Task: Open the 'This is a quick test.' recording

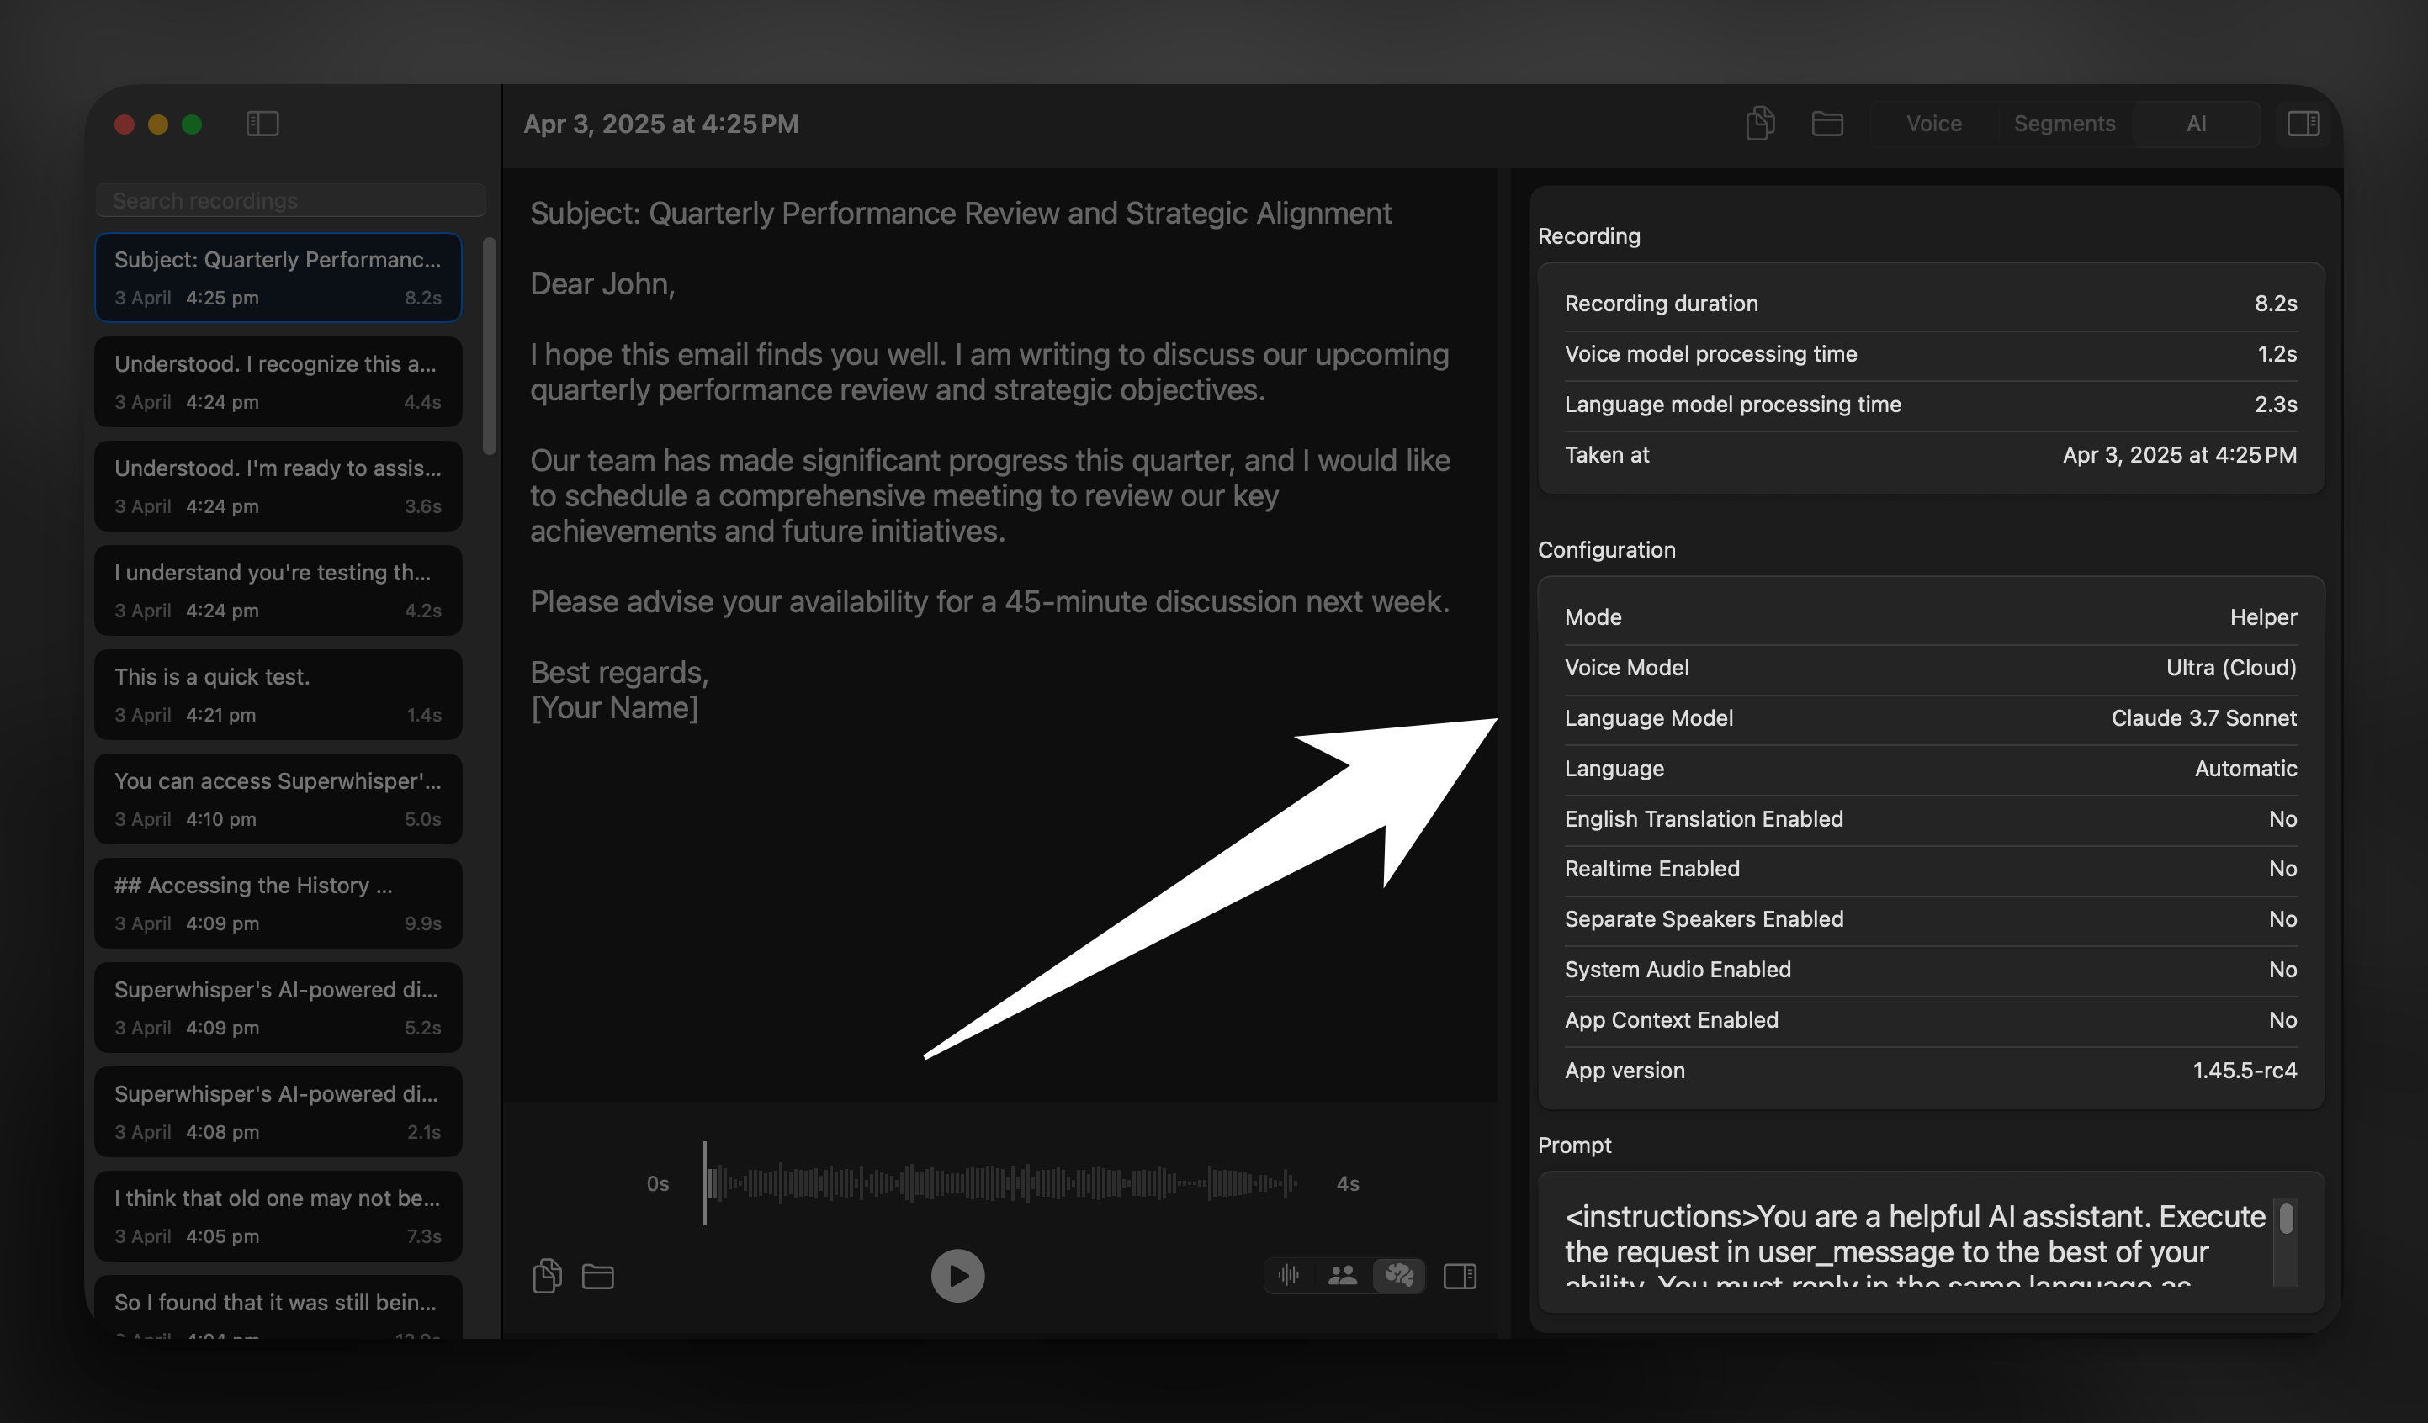Action: 278,695
